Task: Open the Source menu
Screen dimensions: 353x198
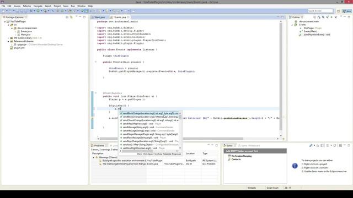Action: (x=17, y=6)
